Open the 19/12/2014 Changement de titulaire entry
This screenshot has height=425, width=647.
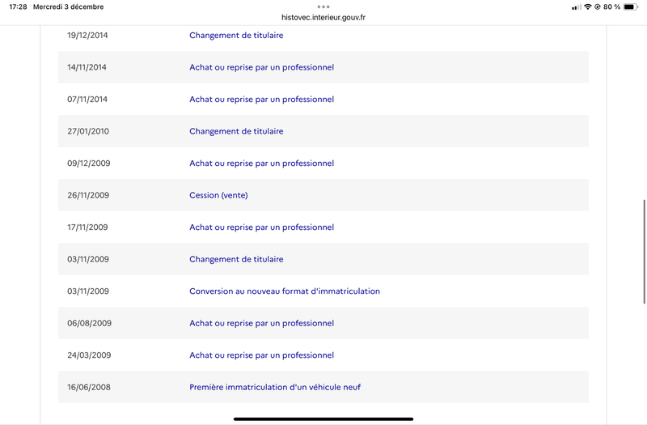pyautogui.click(x=236, y=36)
